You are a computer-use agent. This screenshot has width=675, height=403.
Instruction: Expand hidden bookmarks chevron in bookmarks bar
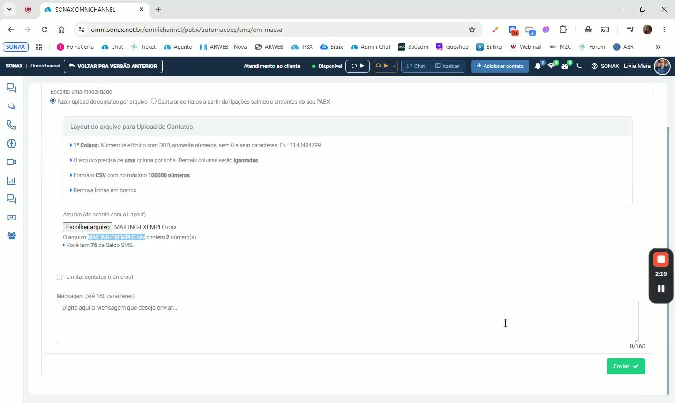(x=658, y=47)
